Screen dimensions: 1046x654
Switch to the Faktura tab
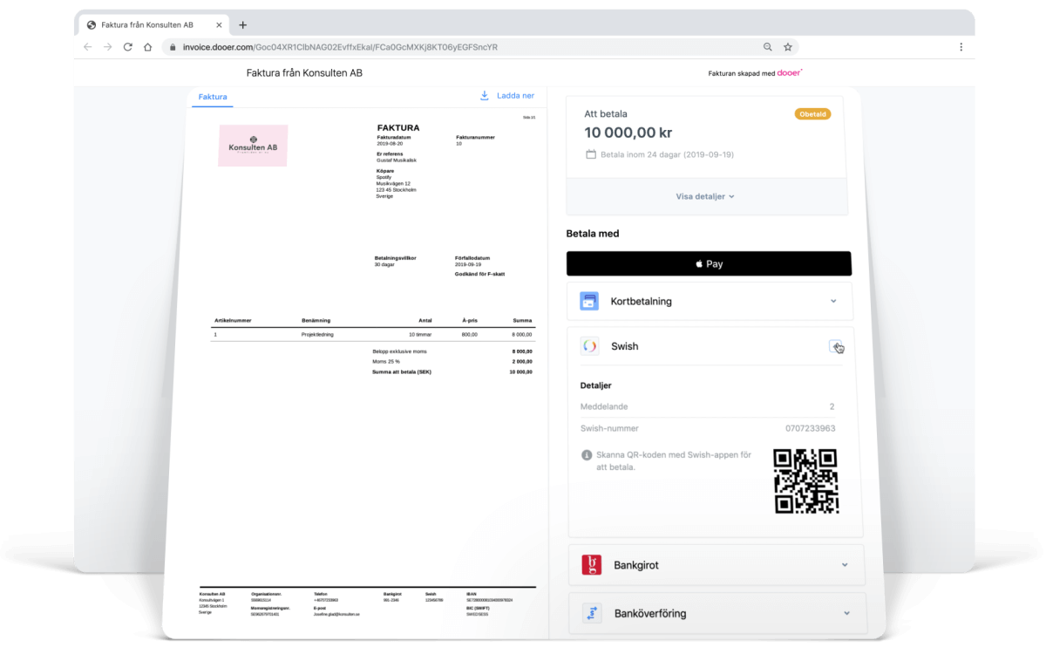tap(213, 97)
